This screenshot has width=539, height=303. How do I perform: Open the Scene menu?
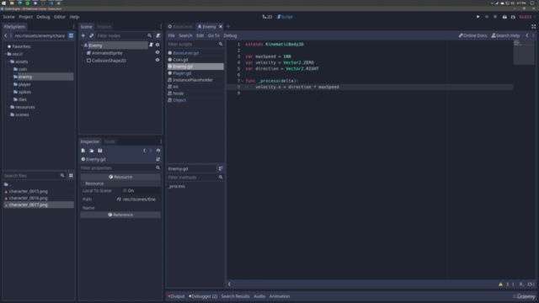pos(9,17)
